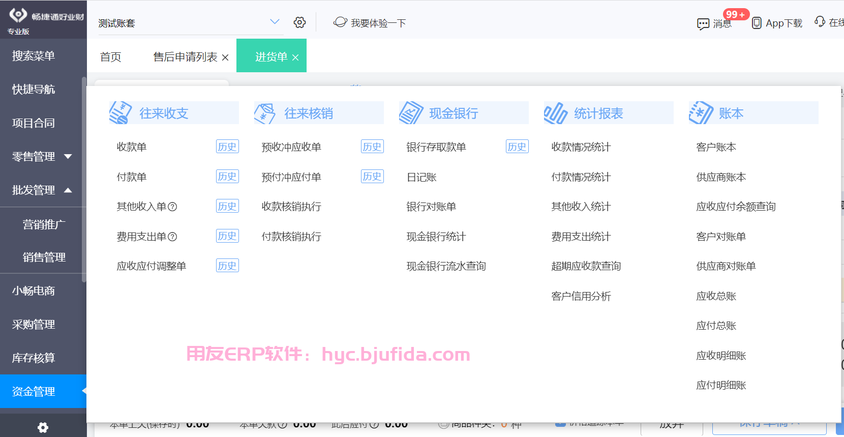Open 项目合同 in the sidebar
The image size is (844, 437).
pyautogui.click(x=34, y=123)
